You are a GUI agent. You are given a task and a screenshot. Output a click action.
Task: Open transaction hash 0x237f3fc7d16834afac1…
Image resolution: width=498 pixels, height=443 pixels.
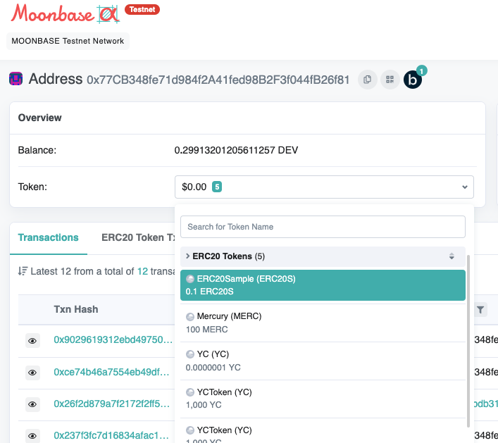(111, 435)
